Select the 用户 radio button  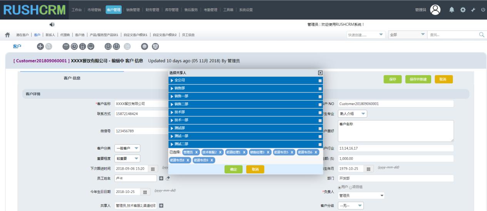click(339, 187)
